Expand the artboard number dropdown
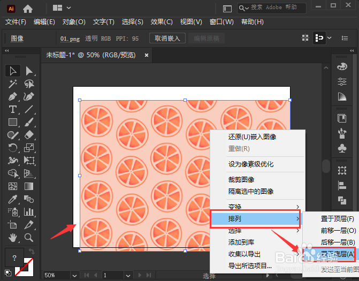 pyautogui.click(x=128, y=276)
